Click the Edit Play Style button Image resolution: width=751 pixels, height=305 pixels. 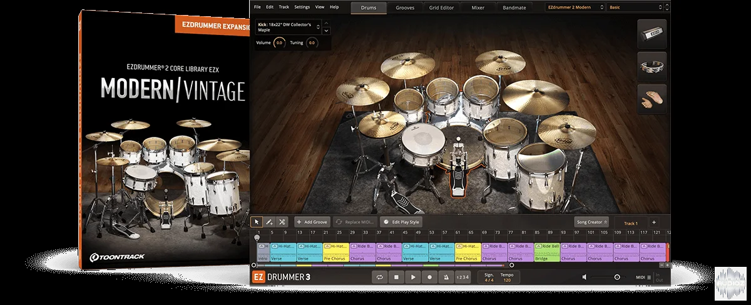point(401,222)
